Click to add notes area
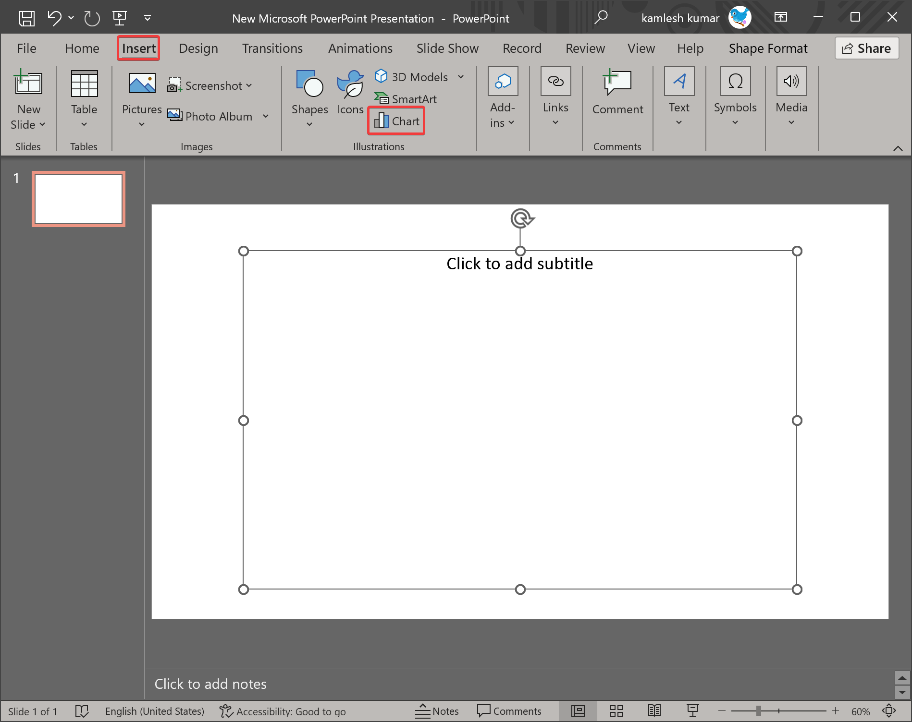This screenshot has height=722, width=912. [519, 684]
